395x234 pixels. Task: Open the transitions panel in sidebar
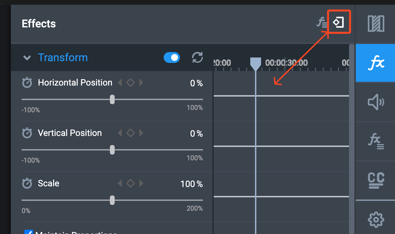pyautogui.click(x=376, y=24)
